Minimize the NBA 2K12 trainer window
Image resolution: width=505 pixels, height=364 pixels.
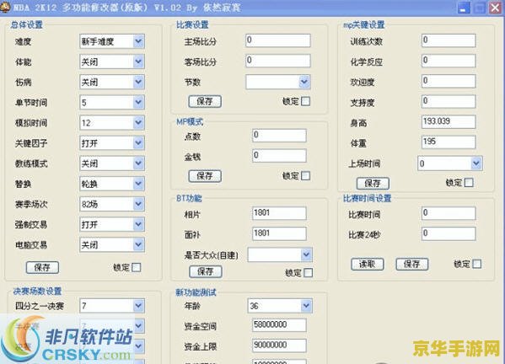click(464, 8)
